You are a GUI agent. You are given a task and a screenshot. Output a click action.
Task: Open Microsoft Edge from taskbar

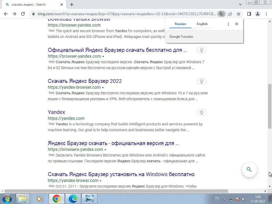[x=73, y=199]
